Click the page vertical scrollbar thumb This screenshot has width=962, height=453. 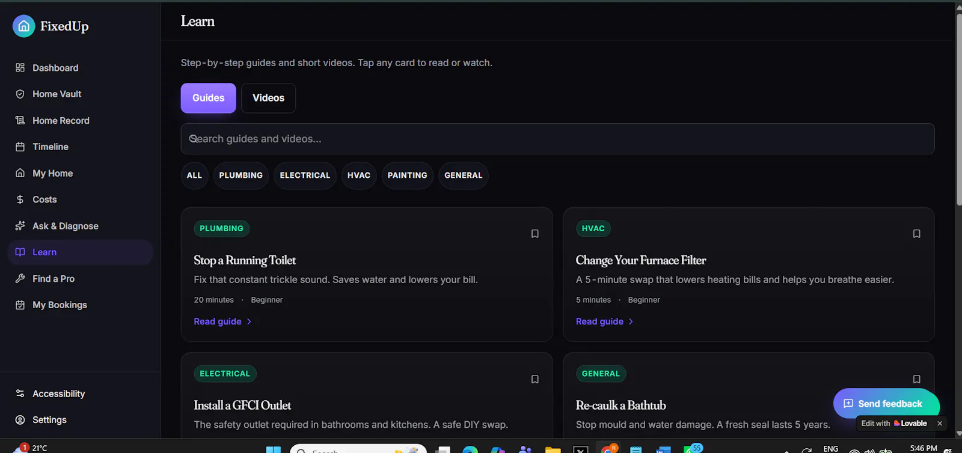(x=958, y=109)
